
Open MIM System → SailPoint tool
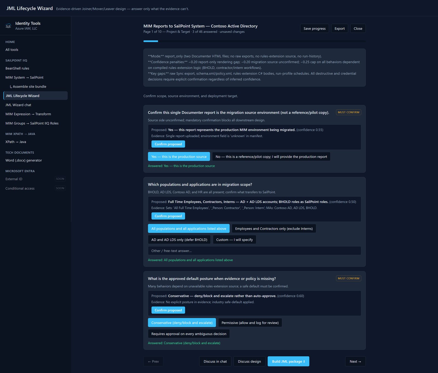[24, 77]
